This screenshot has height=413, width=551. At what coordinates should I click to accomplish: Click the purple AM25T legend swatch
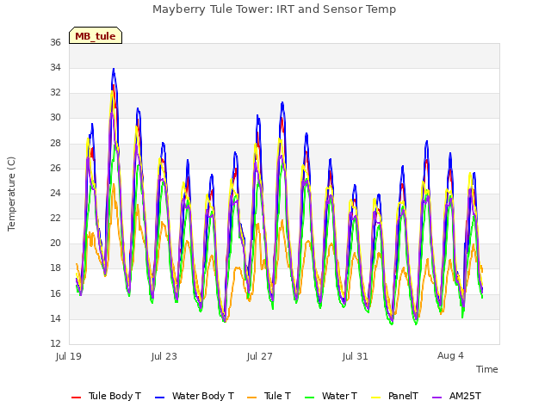436,398
